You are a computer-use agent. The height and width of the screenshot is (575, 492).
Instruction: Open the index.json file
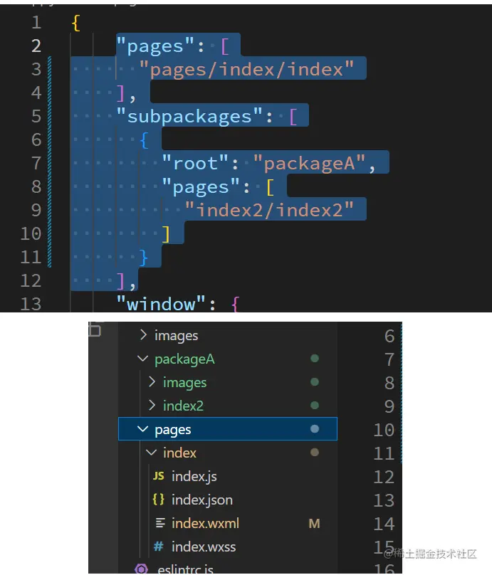click(x=202, y=500)
